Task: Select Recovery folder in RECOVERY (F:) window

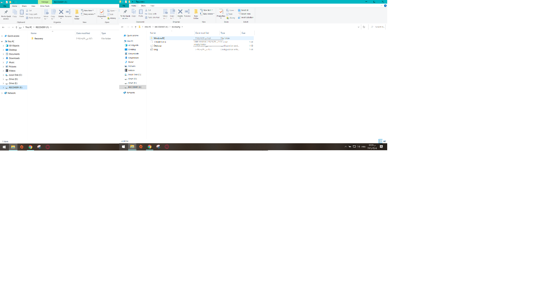Action: pos(39,38)
